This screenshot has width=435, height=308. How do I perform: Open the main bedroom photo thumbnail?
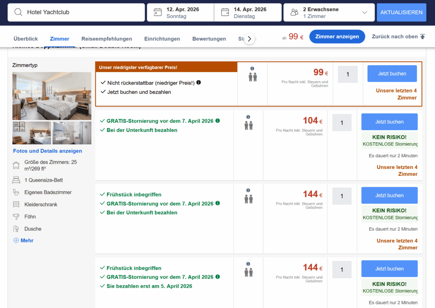52,96
